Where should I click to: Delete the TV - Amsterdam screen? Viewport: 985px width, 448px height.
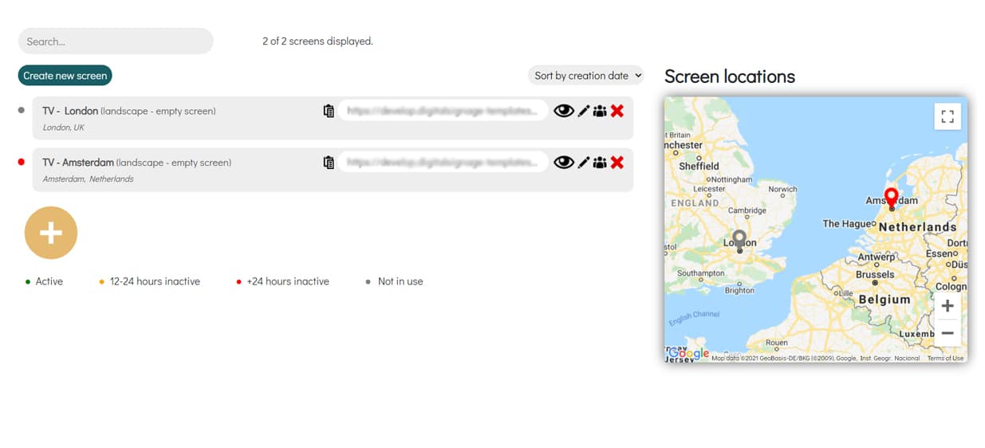coord(617,163)
